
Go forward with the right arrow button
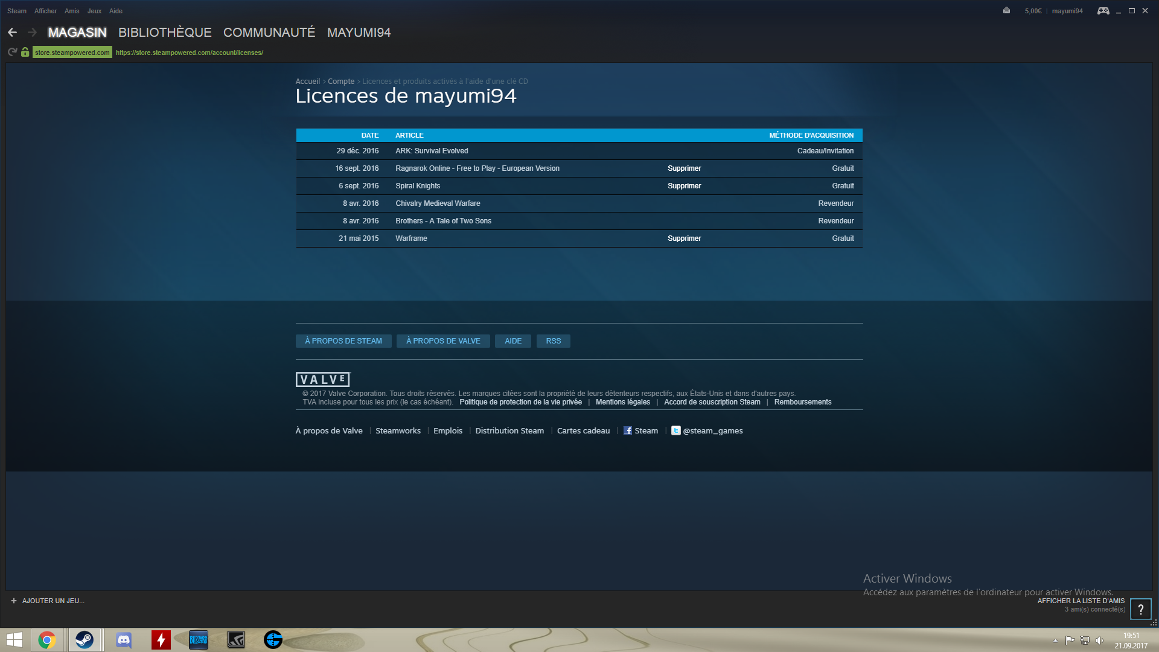pyautogui.click(x=33, y=33)
